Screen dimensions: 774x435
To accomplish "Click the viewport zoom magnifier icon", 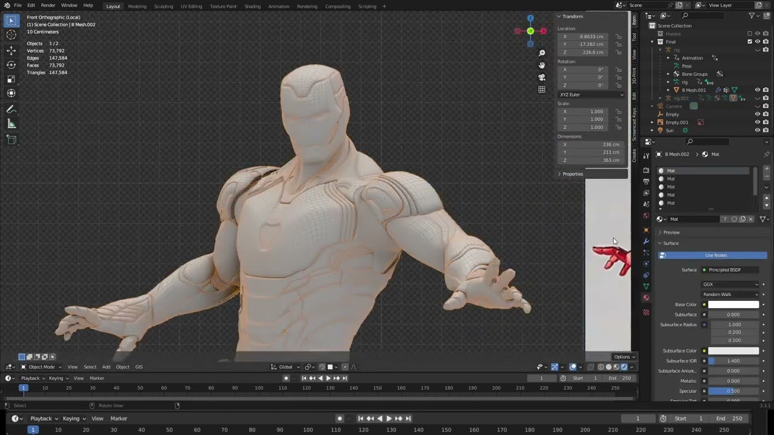I will (542, 53).
